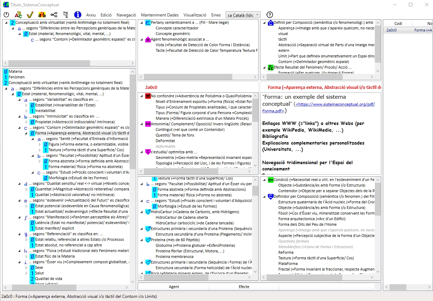Open the Visualització menu
Viewport: 433px width, 301px height.
(195, 15)
